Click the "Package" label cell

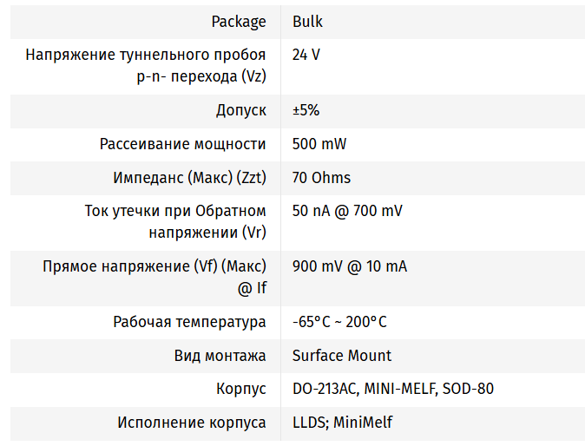pyautogui.click(x=239, y=21)
